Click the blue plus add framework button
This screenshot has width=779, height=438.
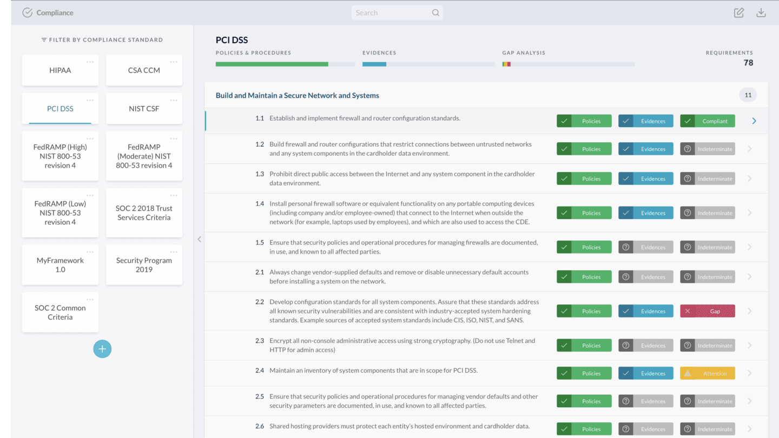(x=102, y=349)
